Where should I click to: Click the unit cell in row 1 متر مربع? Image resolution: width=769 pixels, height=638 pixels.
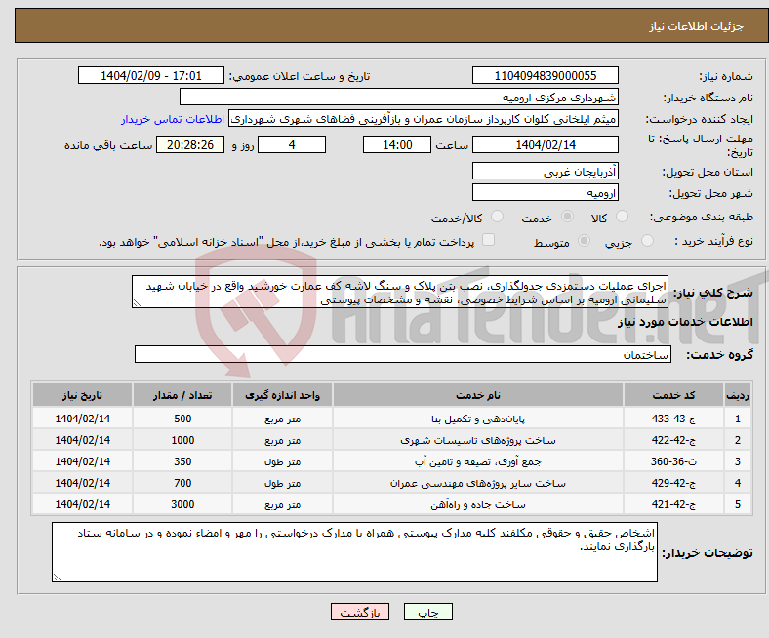point(282,419)
